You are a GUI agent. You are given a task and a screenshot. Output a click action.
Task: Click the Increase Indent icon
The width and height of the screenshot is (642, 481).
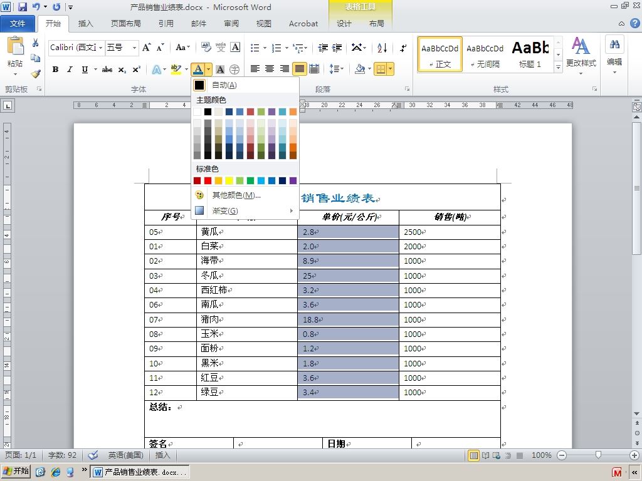click(337, 48)
